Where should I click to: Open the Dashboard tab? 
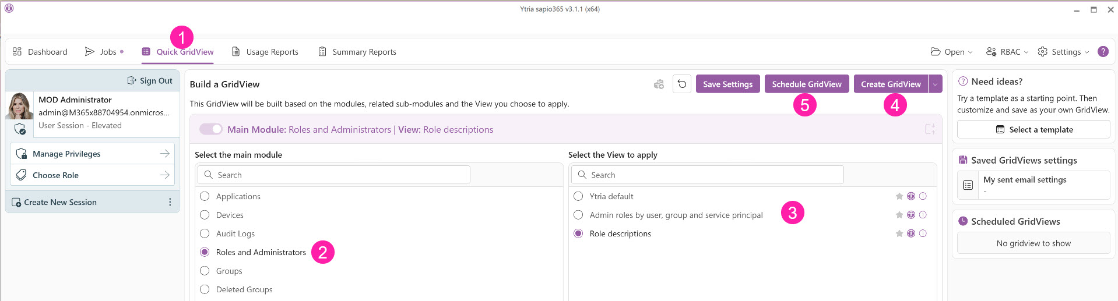40,52
